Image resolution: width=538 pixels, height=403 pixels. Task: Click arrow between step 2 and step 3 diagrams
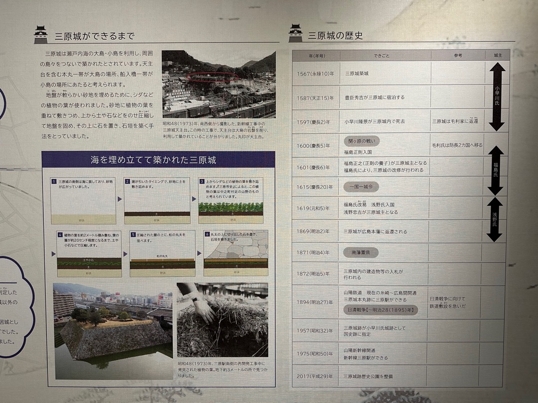click(194, 199)
